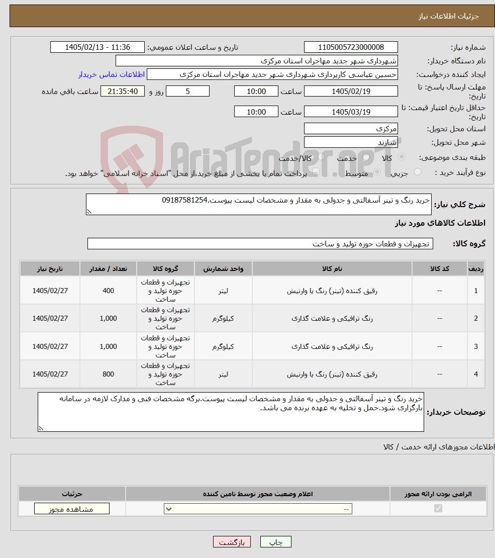Toggle the mandatory license checkbox
The image size is (495, 558).
click(x=438, y=509)
